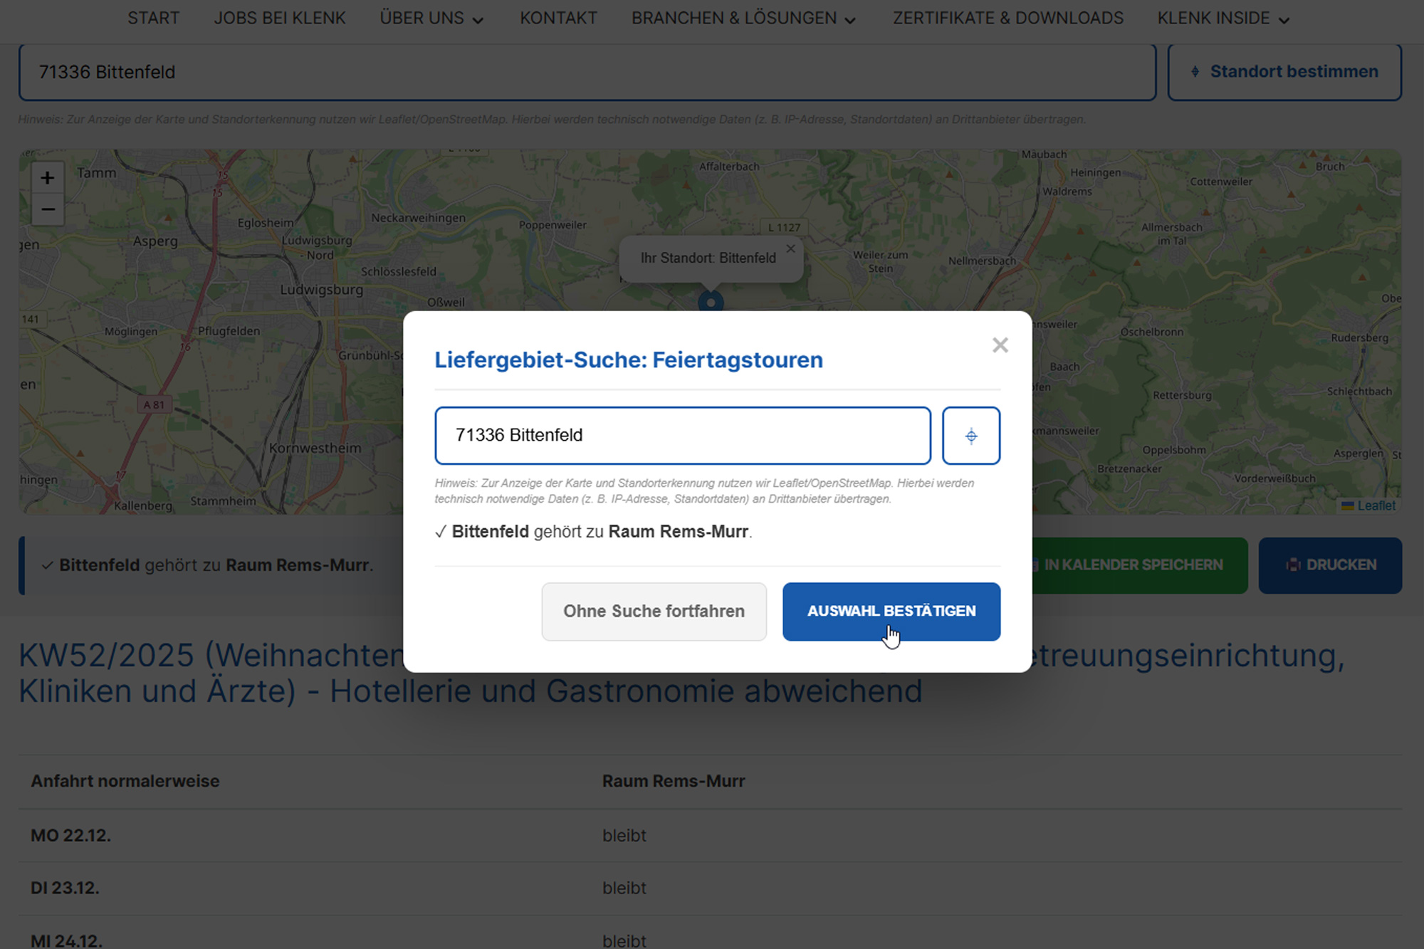The height and width of the screenshot is (949, 1424).
Task: Open the KONTAKT page
Action: (x=558, y=18)
